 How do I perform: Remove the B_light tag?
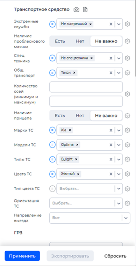pos(76,159)
